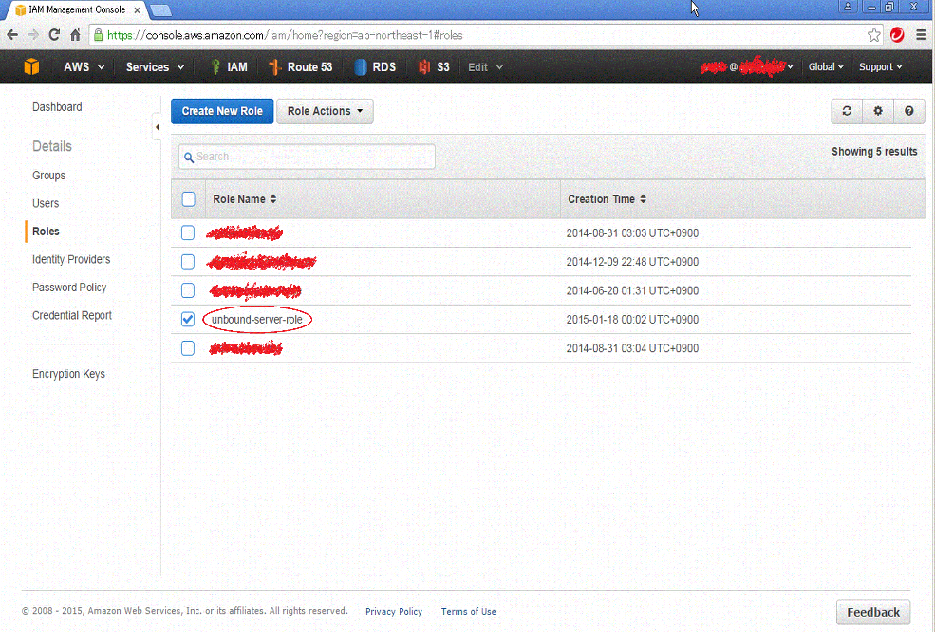Select all roles using the header checkbox
The height and width of the screenshot is (632, 935).
coord(187,198)
